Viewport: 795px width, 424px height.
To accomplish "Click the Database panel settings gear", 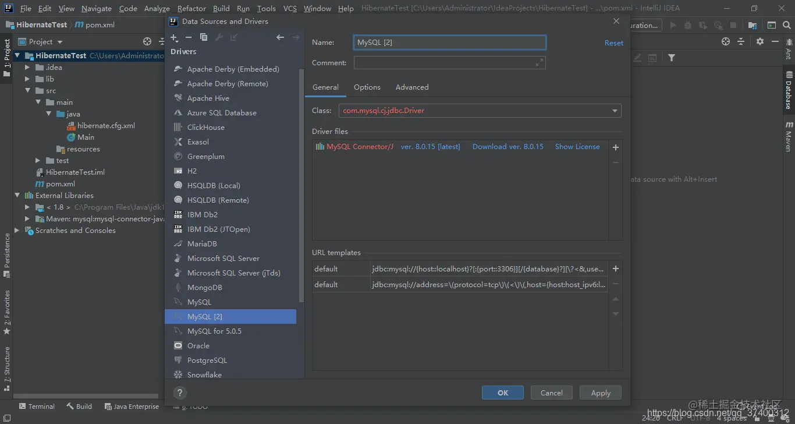I will click(760, 41).
